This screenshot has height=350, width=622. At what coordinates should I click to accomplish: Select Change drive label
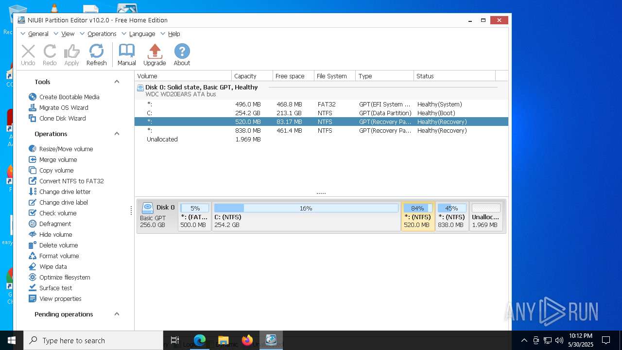point(58,202)
